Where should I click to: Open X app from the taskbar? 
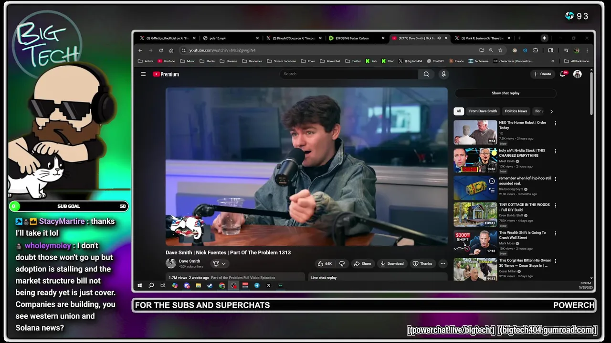[268, 285]
